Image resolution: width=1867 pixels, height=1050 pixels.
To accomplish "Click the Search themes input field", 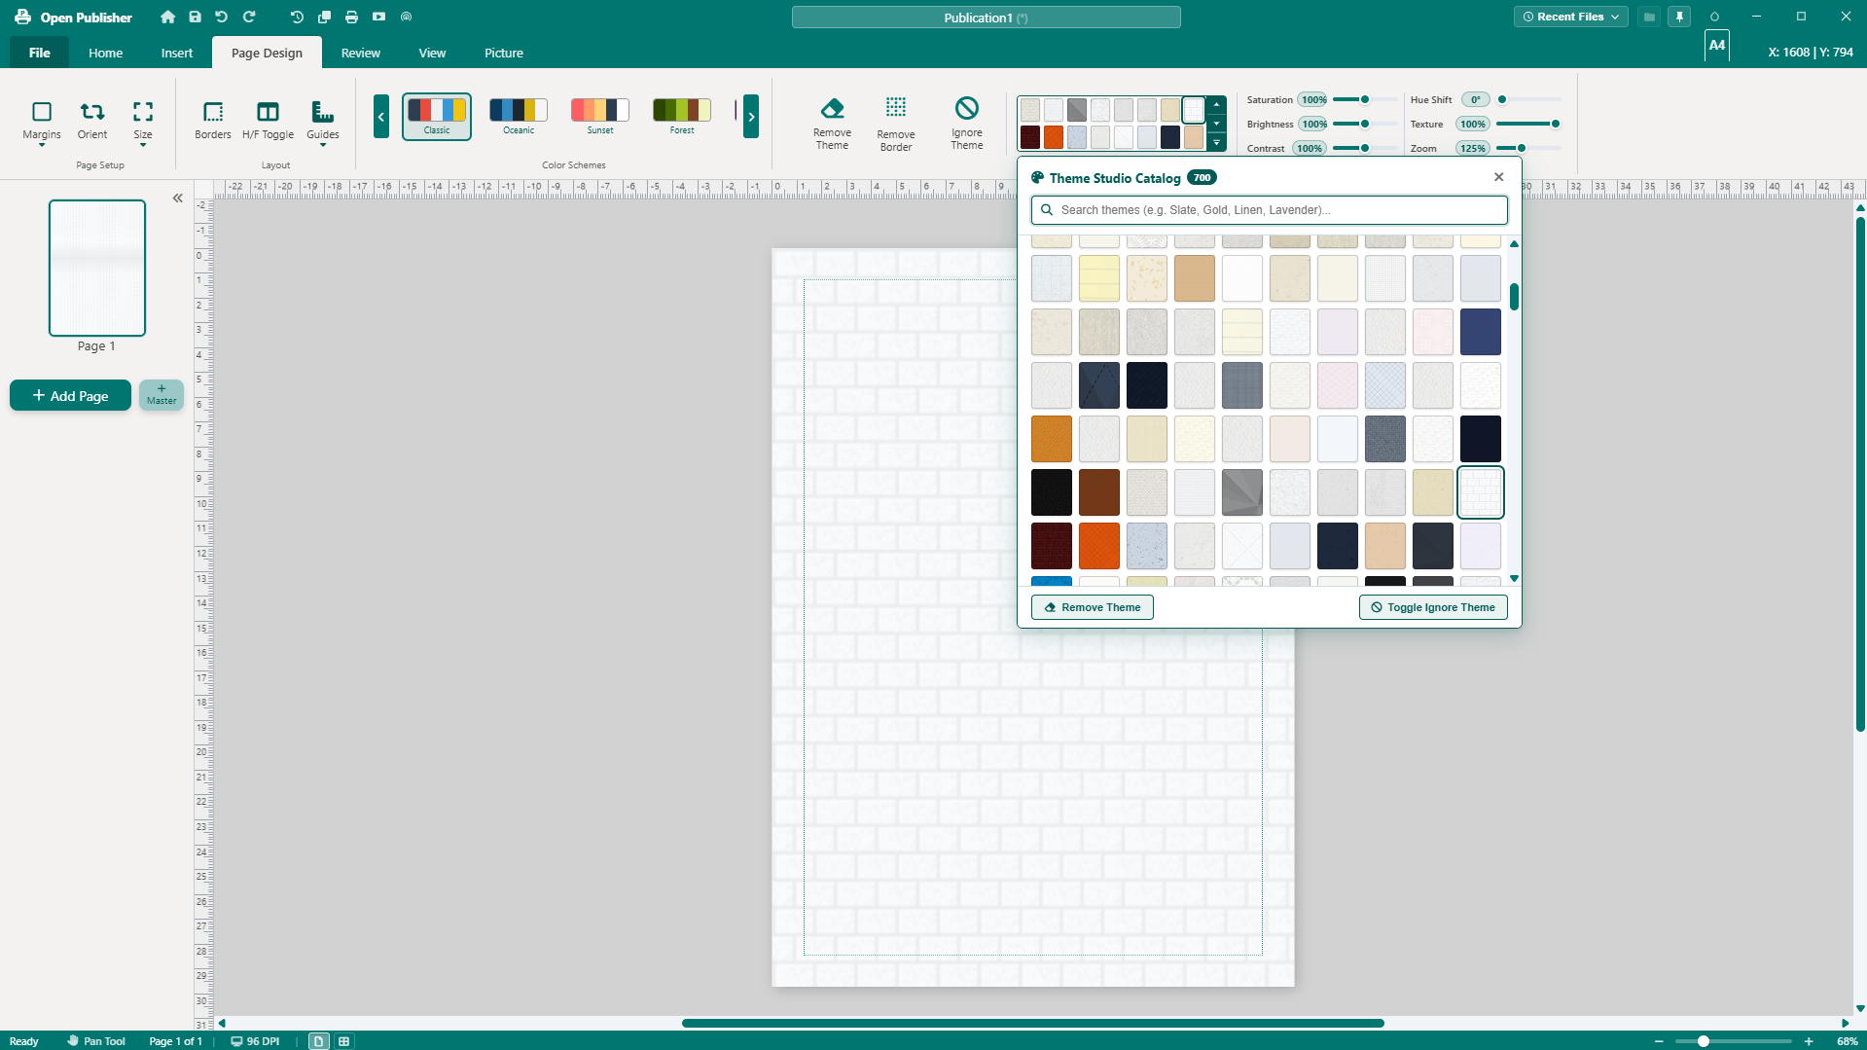I will coord(1270,210).
